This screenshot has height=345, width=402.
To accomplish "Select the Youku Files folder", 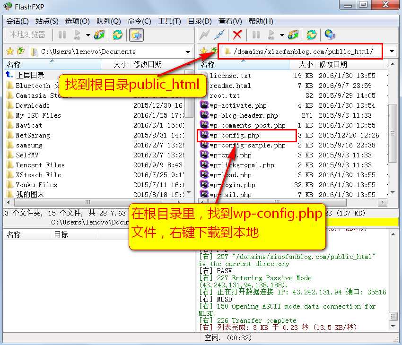I will point(36,185).
